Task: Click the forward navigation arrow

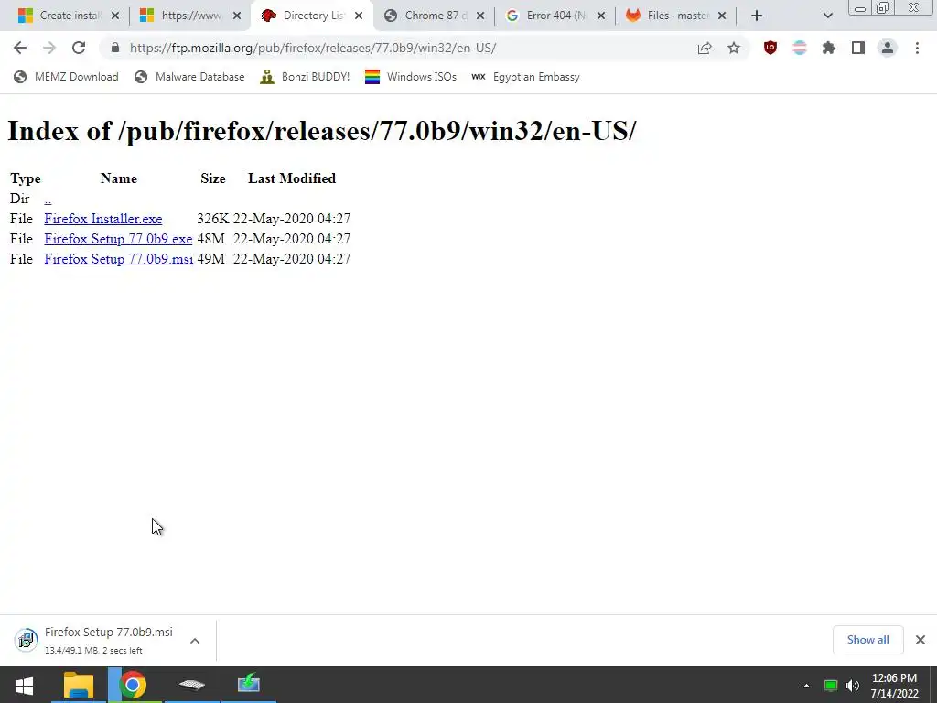Action: pyautogui.click(x=49, y=48)
